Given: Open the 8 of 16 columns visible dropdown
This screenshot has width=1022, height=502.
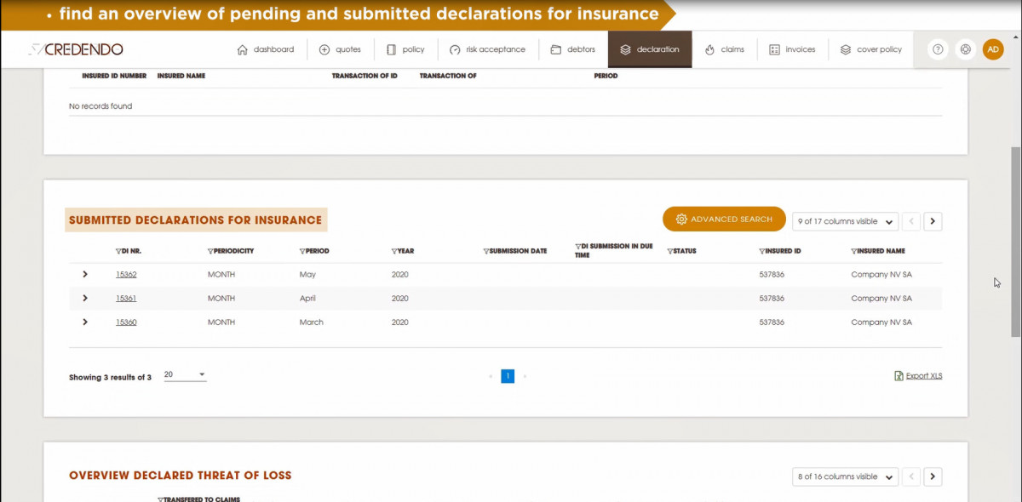Looking at the screenshot, I should click(845, 476).
